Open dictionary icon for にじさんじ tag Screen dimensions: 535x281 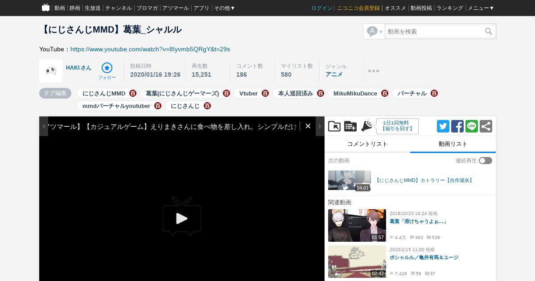coord(207,106)
